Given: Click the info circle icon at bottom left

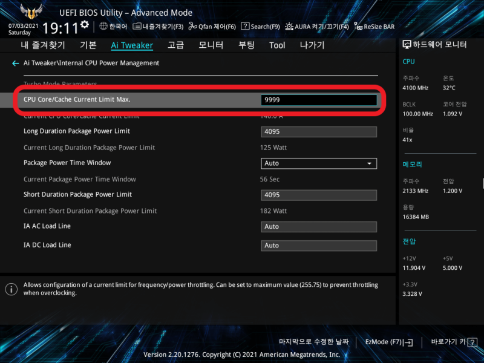Looking at the screenshot, I should point(11,289).
